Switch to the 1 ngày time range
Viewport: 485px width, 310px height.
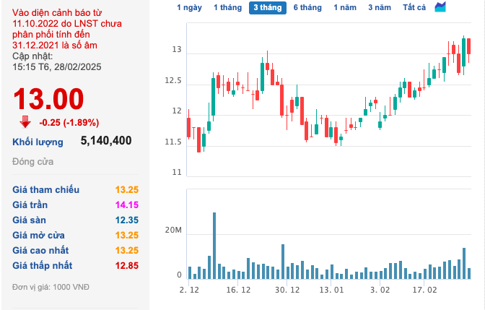[189, 7]
